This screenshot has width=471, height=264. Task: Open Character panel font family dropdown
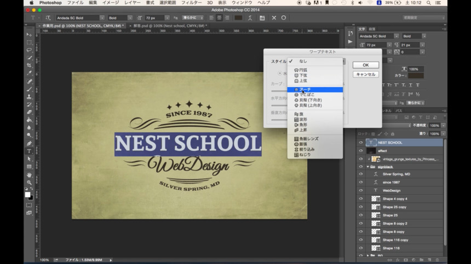(x=397, y=36)
